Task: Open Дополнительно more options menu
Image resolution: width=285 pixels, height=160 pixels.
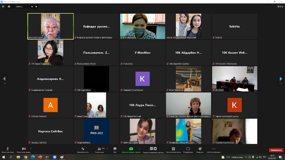Action: pos(214,149)
